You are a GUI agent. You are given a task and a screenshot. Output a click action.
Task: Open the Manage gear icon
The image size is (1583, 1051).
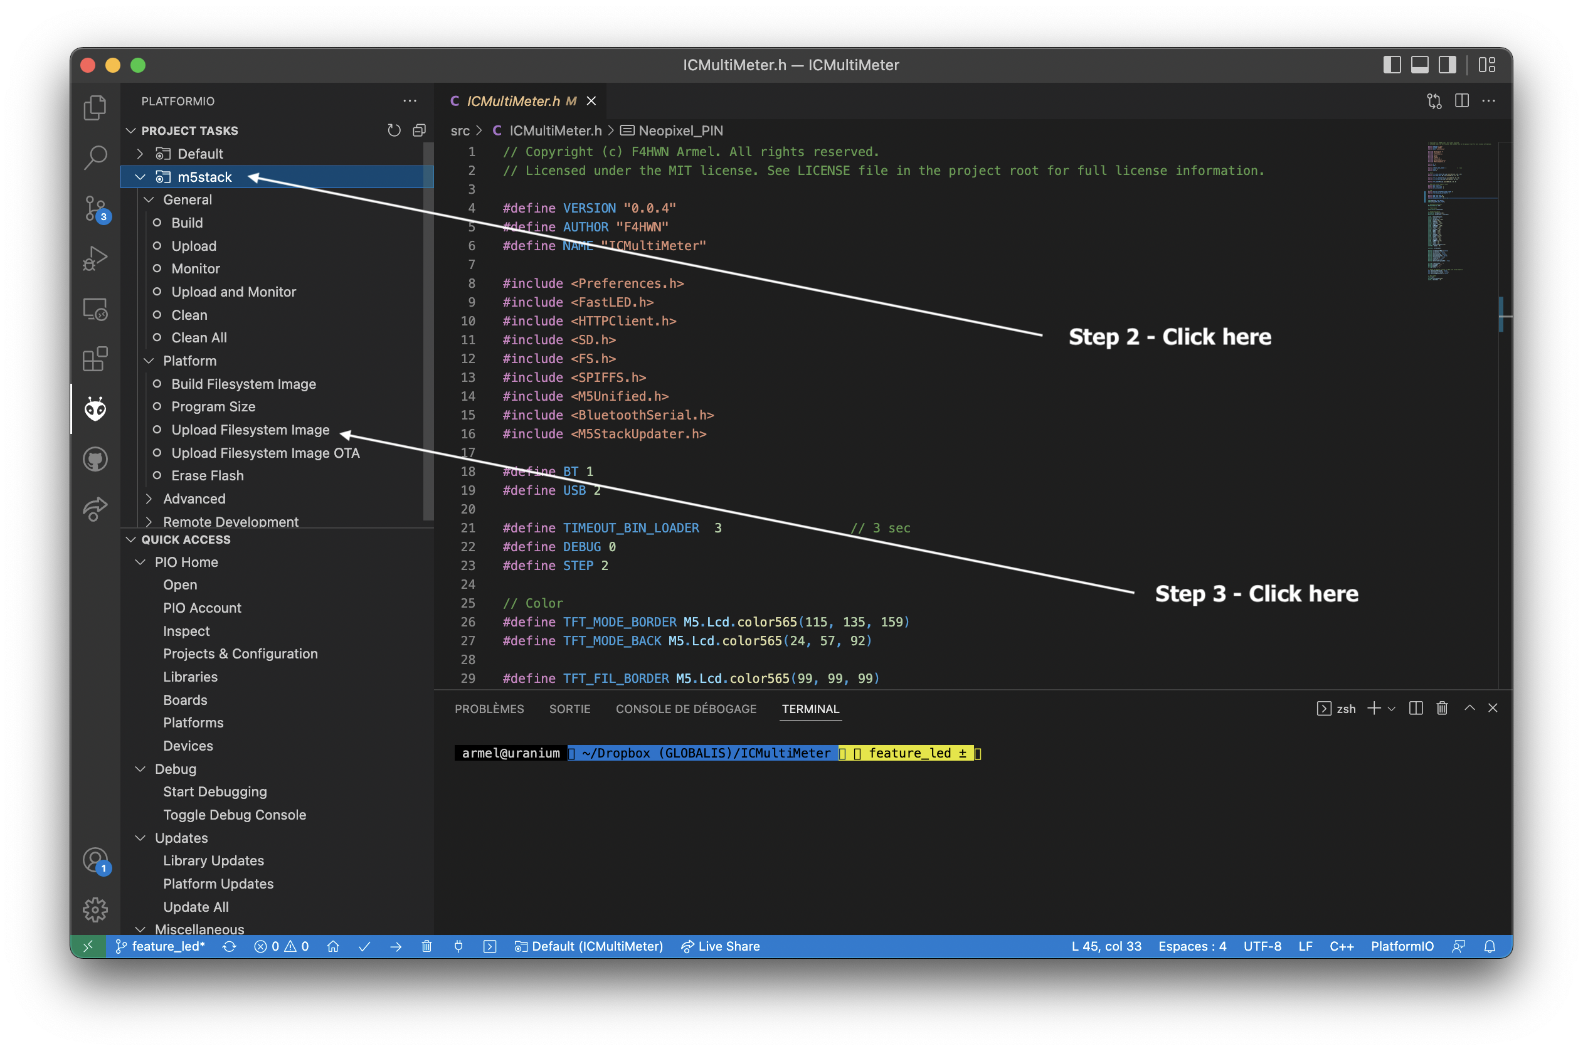pos(95,909)
